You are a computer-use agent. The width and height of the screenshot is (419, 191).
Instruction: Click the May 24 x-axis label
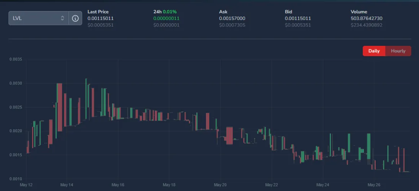coord(323,185)
